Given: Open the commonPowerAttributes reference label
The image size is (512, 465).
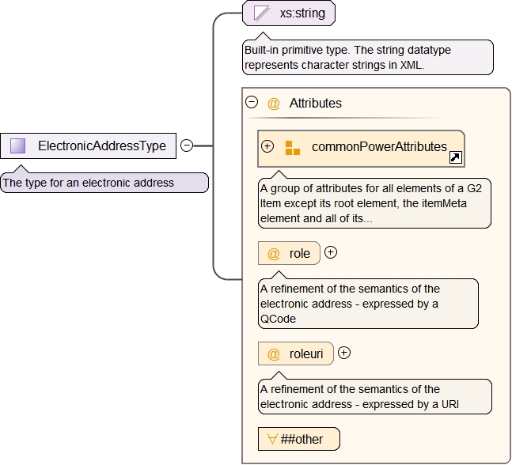Looking at the screenshot, I should click(x=378, y=147).
